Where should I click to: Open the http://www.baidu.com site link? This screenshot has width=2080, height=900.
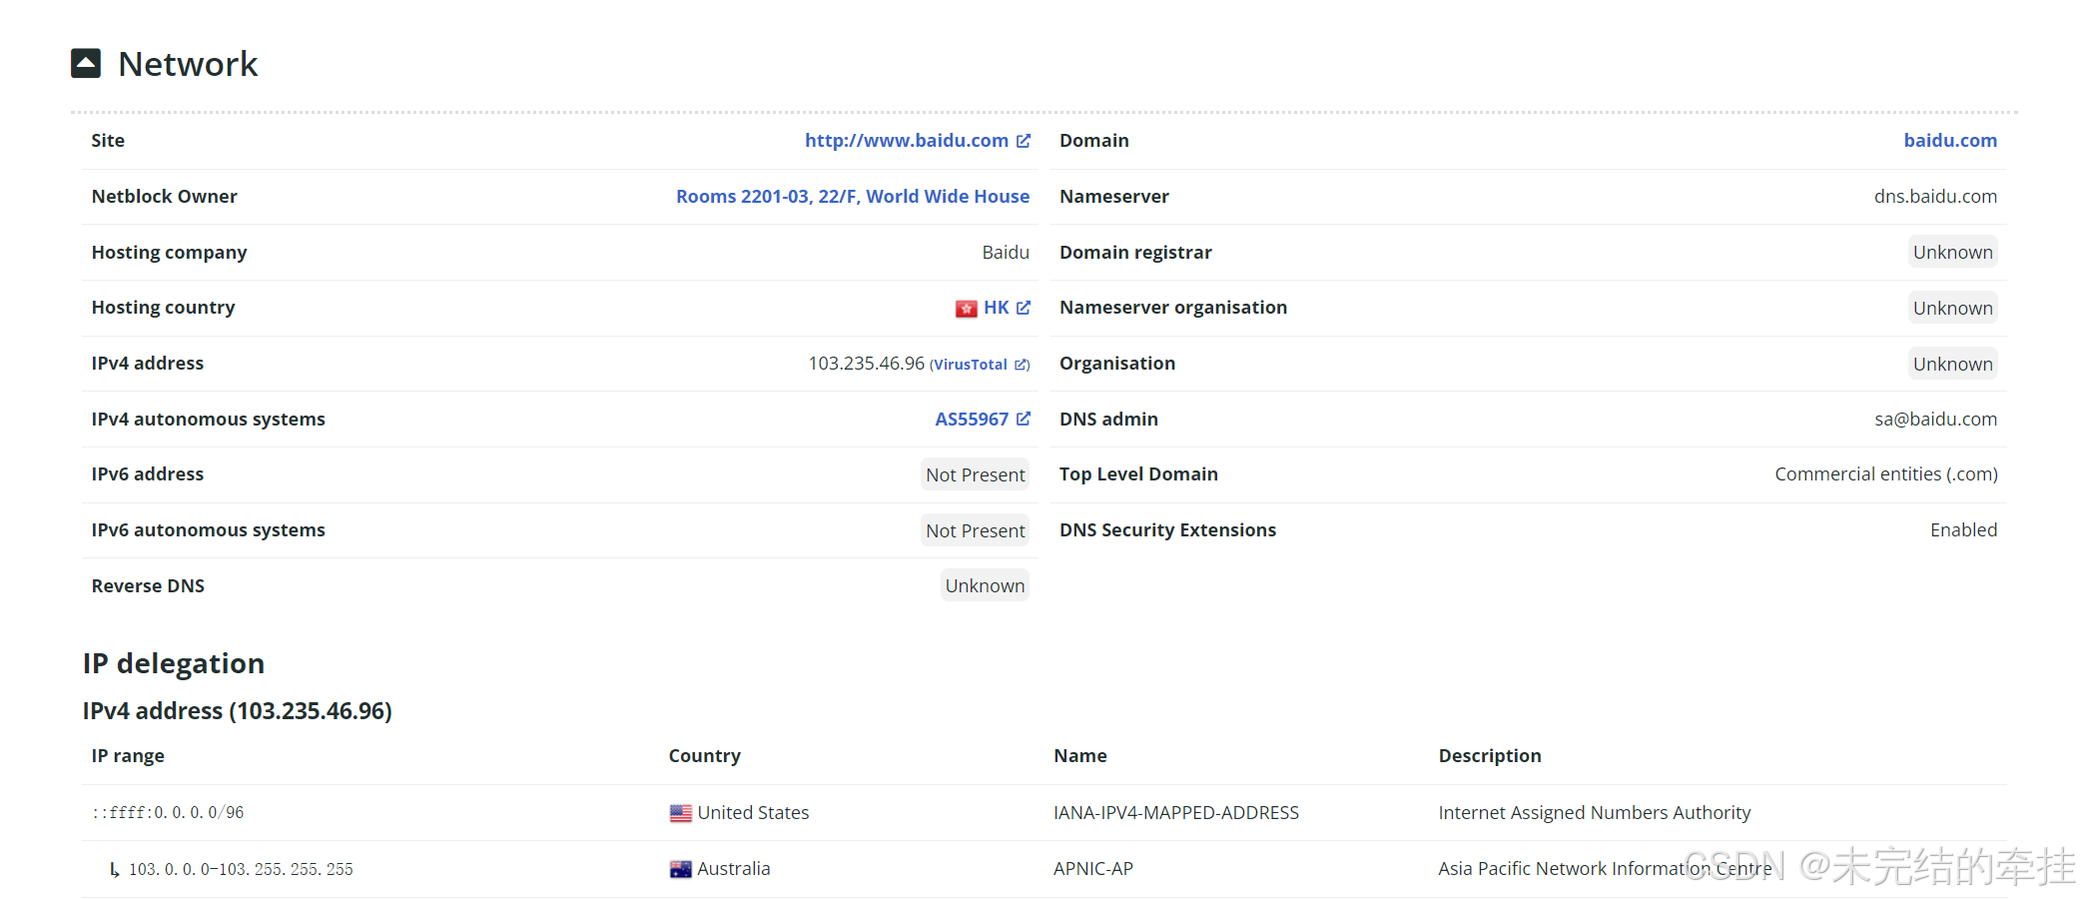(x=907, y=141)
